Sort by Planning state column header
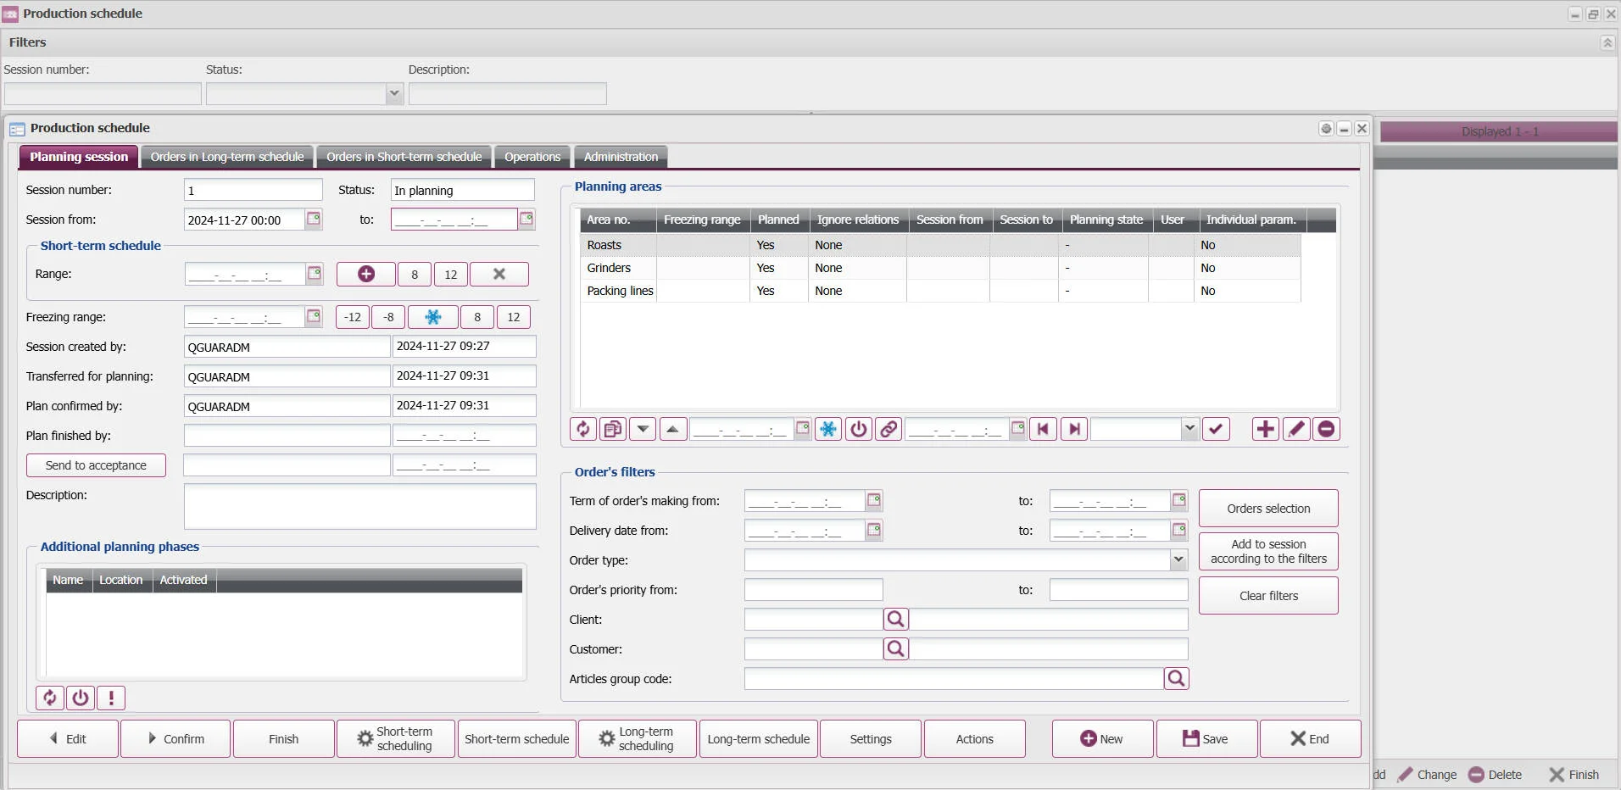 (1106, 220)
